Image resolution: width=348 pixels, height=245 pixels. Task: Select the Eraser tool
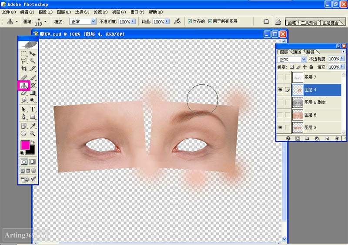coord(24,93)
